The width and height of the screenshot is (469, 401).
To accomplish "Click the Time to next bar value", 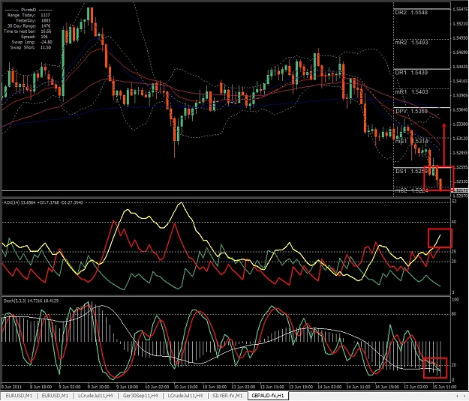I will (x=46, y=31).
